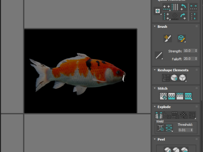The width and height of the screenshot is (203, 152).
Task: Collapse the Explode rollout
Action: click(x=155, y=107)
